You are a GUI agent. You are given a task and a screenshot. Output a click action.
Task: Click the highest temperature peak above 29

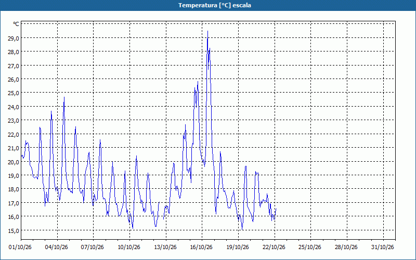(x=207, y=31)
